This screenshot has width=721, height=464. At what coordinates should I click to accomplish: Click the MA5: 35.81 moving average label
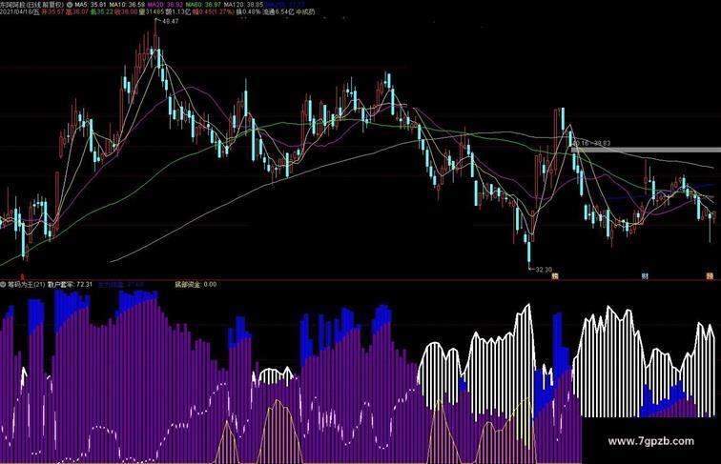(90, 5)
